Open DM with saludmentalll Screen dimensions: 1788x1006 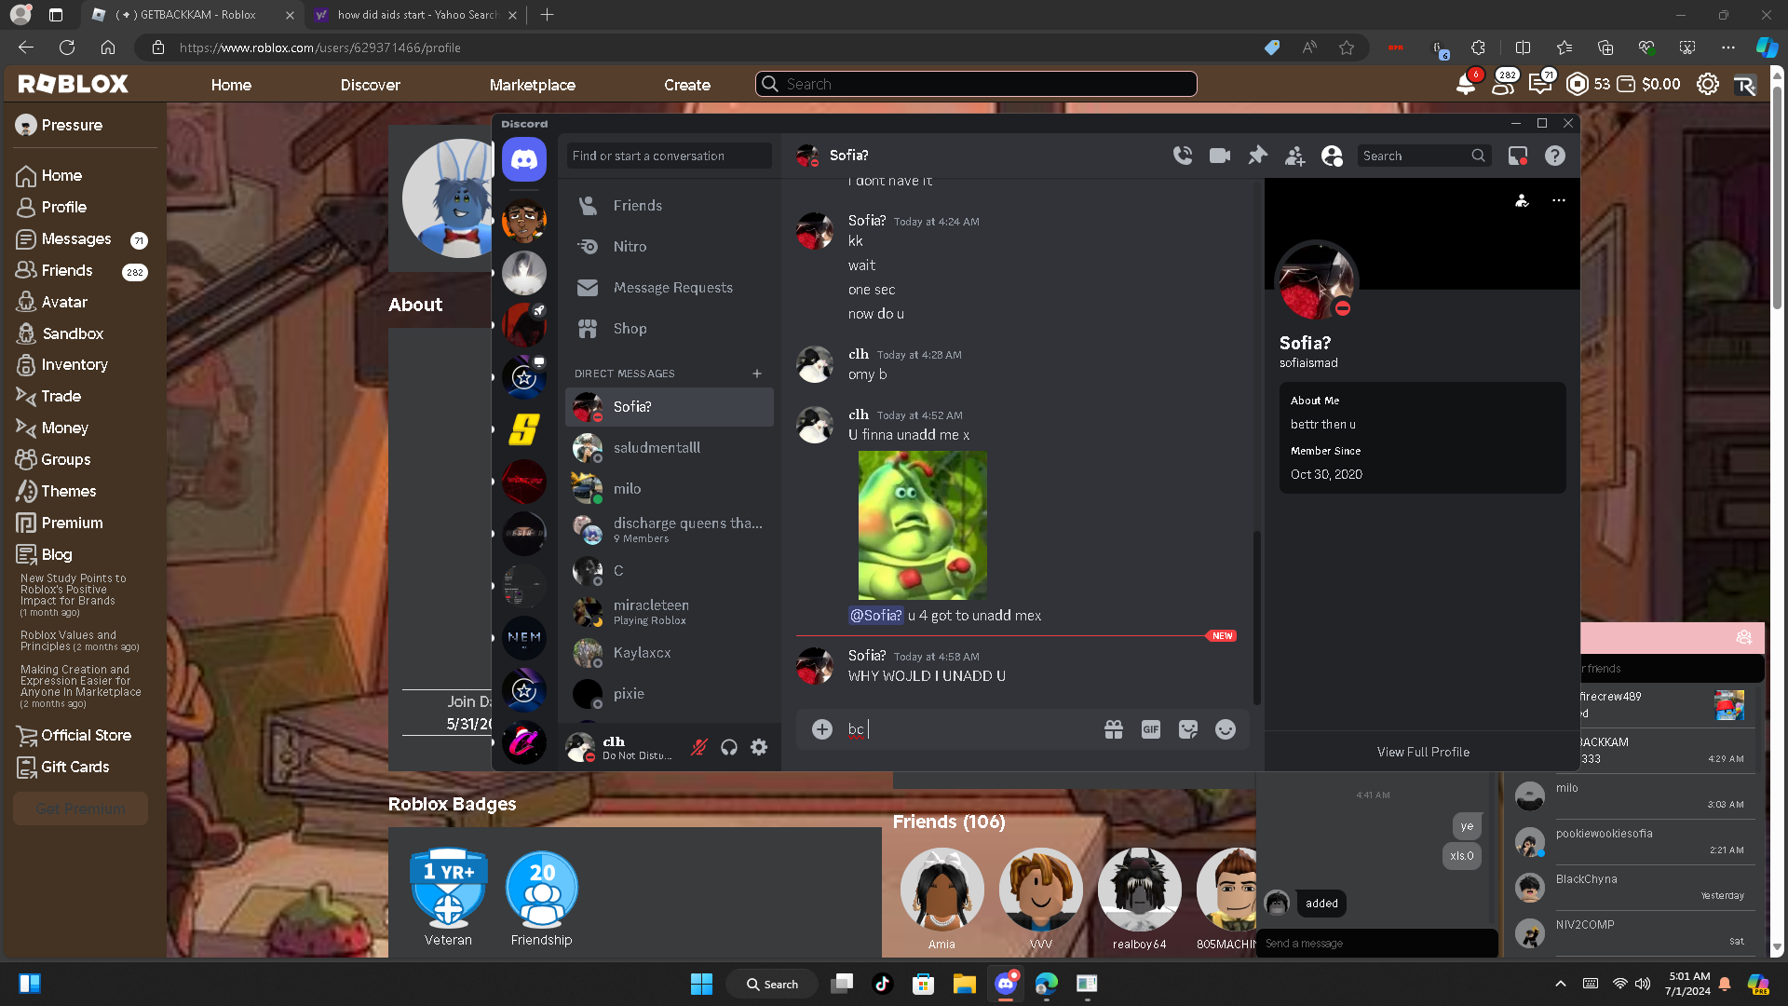(670, 448)
